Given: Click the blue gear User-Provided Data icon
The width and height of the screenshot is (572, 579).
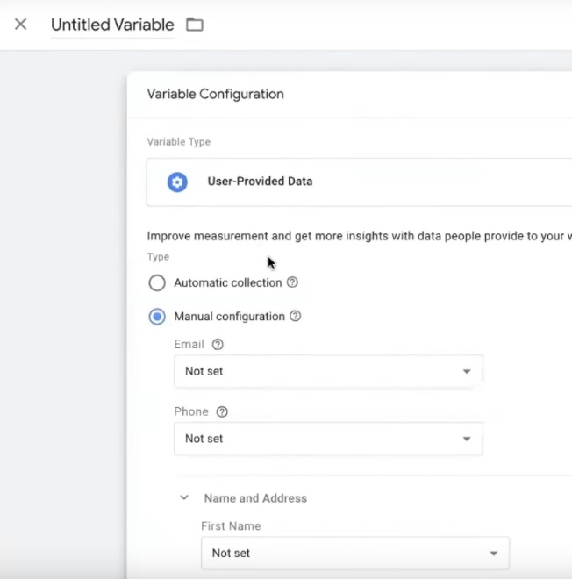Looking at the screenshot, I should 177,182.
